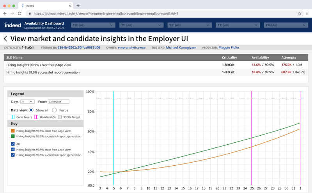Click the site lock icon in the address bar

click(x=30, y=14)
